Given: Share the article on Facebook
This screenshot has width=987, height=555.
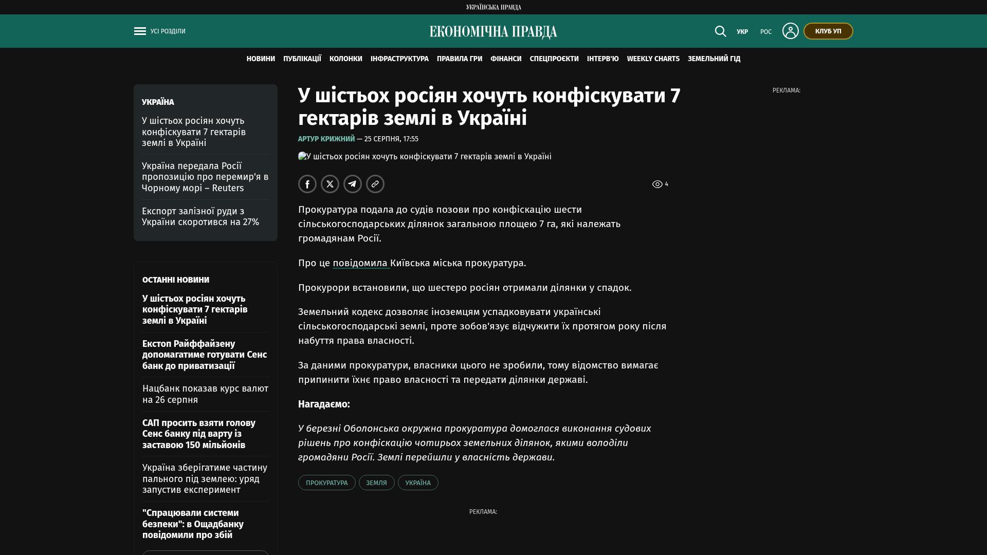Looking at the screenshot, I should pos(307,184).
